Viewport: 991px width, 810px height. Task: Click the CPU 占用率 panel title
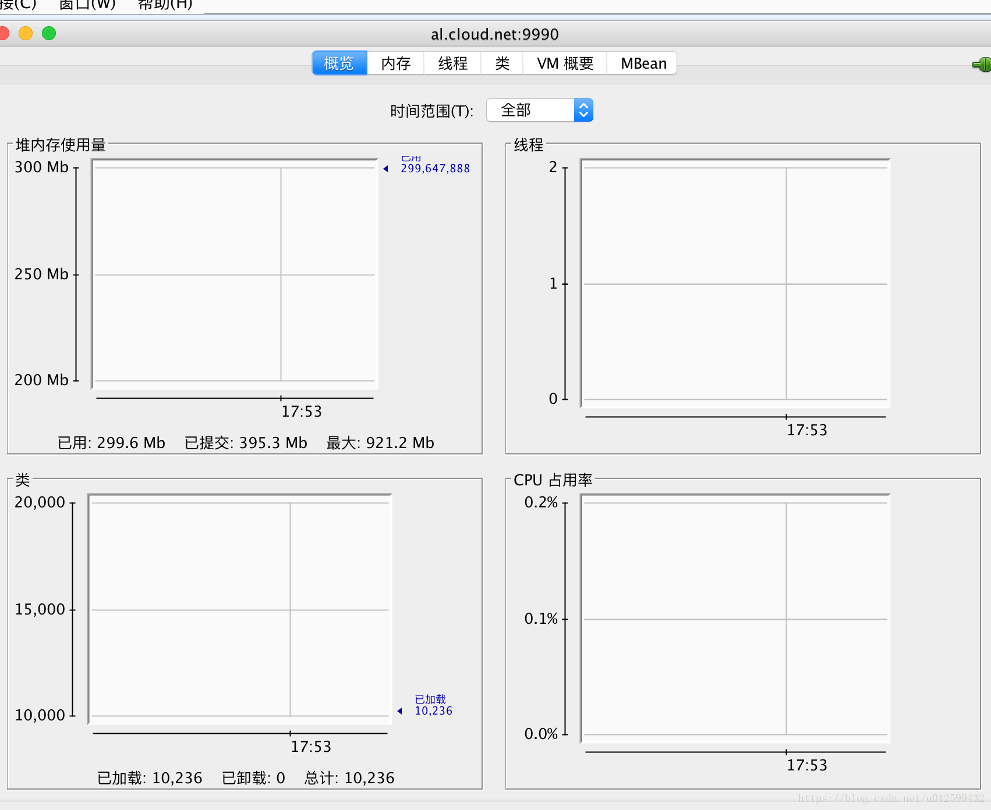[553, 480]
